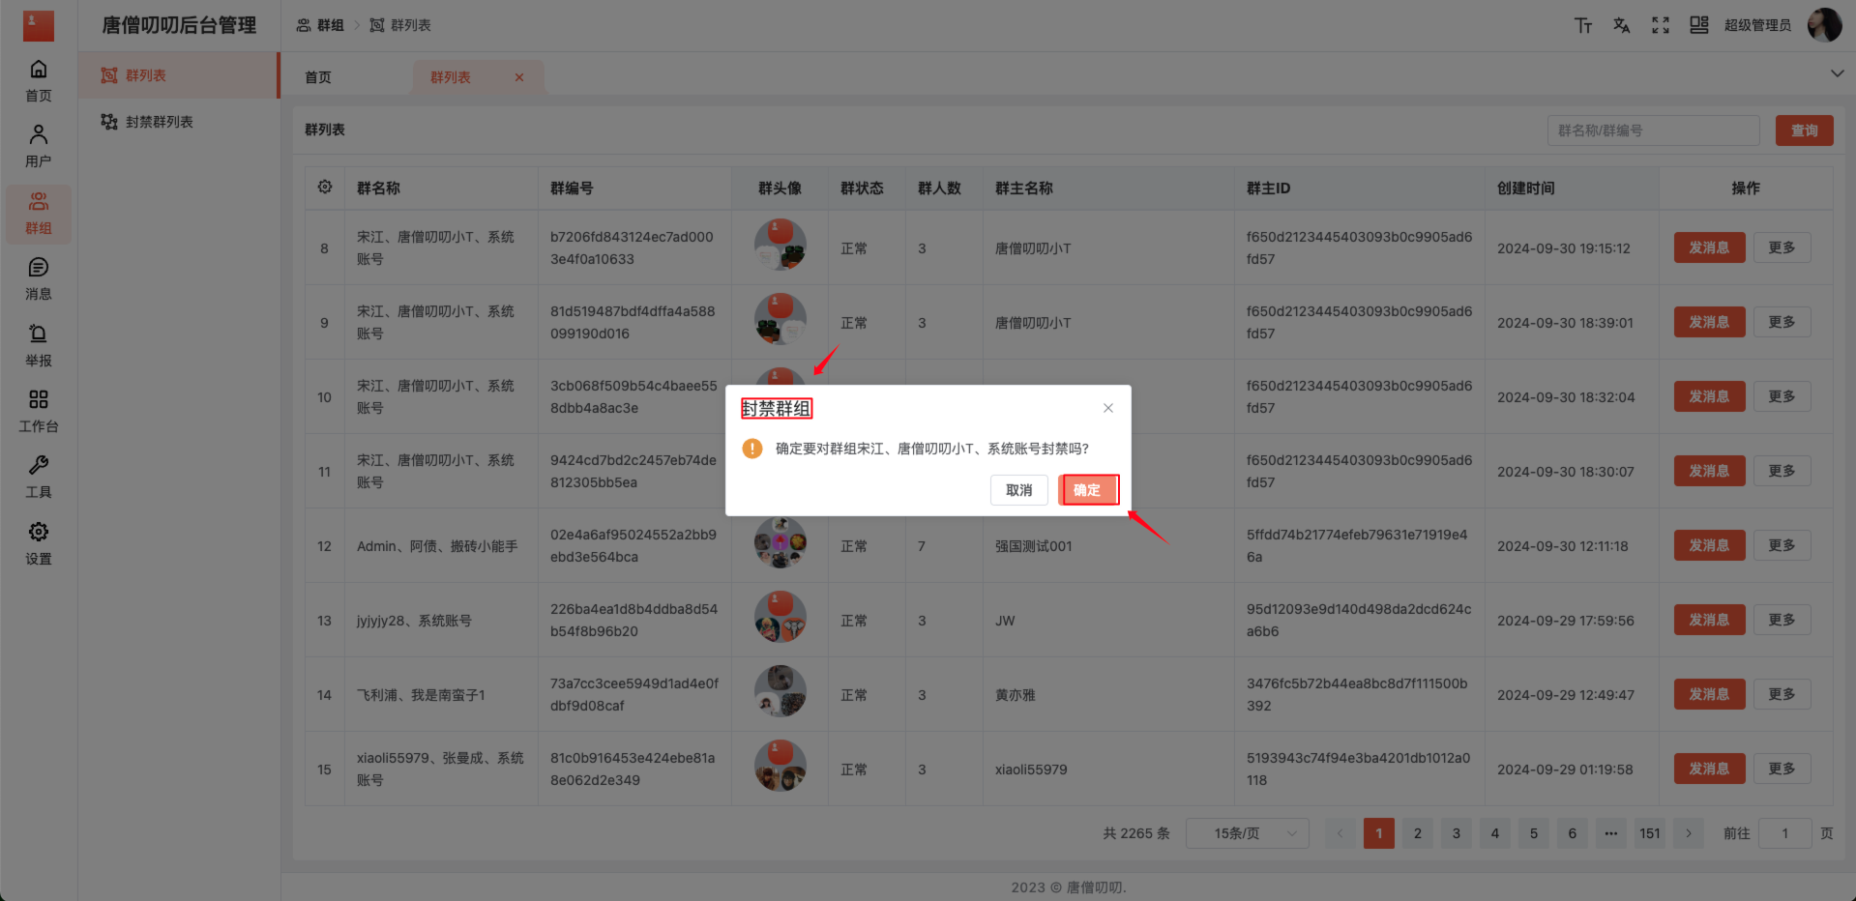Open the Users (用户) section icon
1856x901 pixels.
pos(38,145)
